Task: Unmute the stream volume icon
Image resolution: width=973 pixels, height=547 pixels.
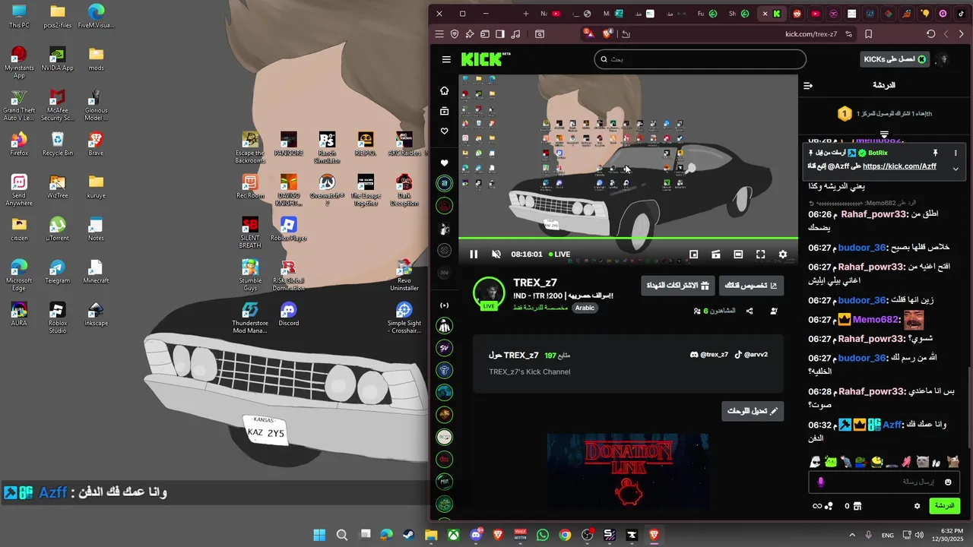Action: click(496, 255)
